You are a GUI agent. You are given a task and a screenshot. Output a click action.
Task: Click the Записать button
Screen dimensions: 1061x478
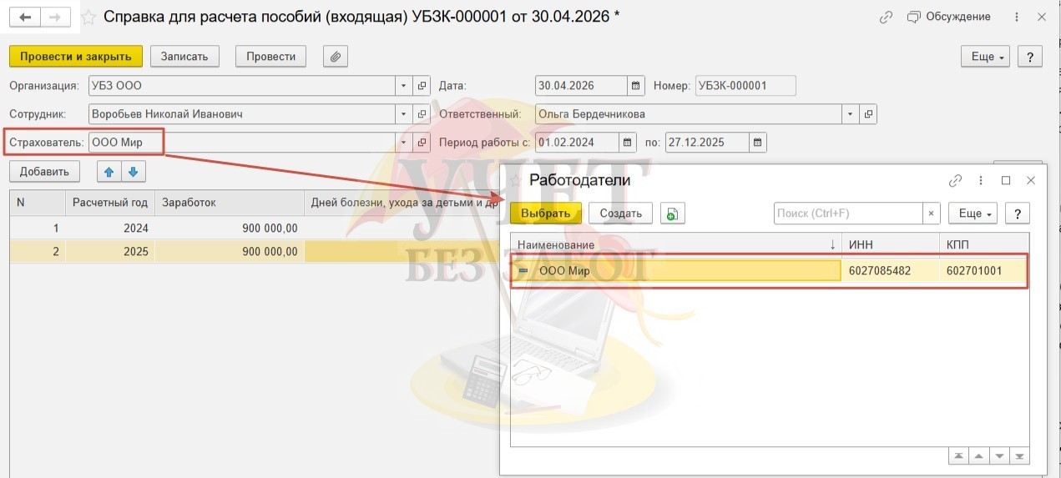coord(184,57)
